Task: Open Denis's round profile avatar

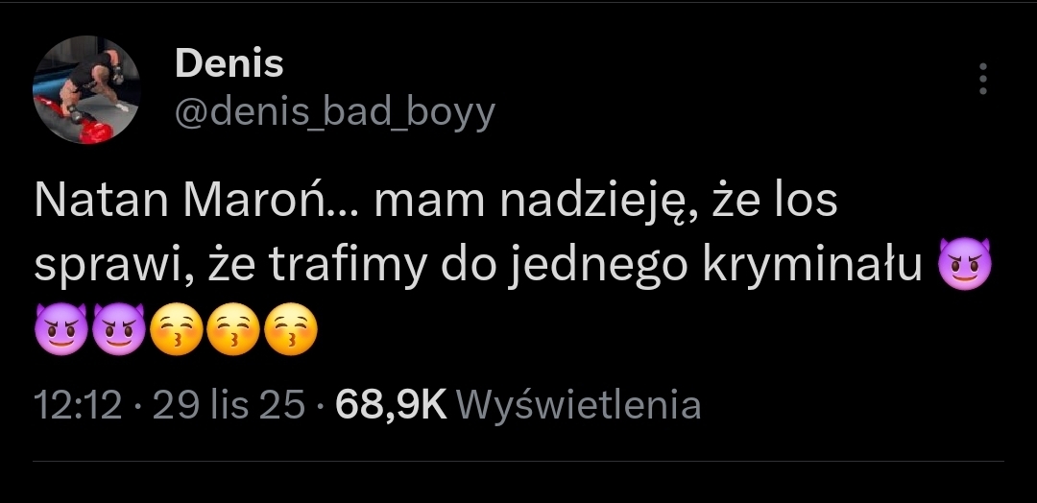Action: point(86,89)
